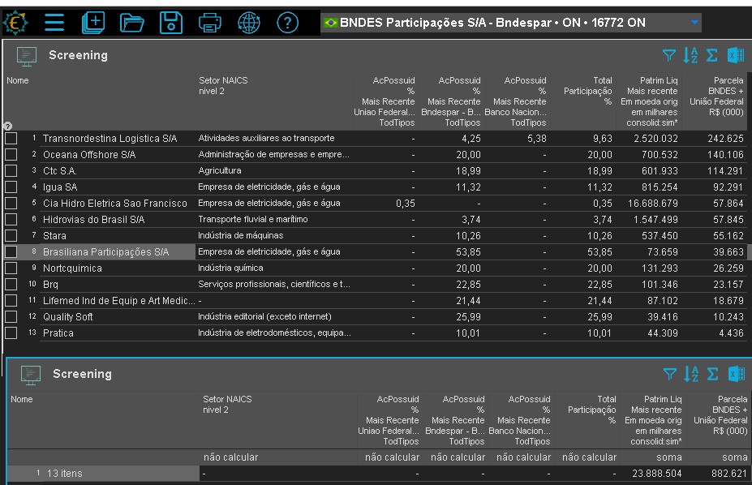Print using the printer icon

(209, 23)
